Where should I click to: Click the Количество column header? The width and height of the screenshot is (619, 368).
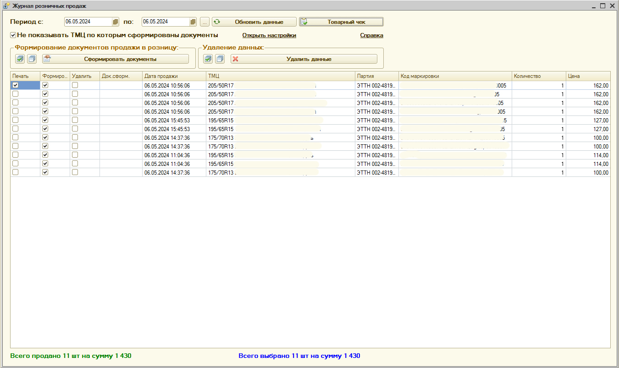[x=538, y=76]
